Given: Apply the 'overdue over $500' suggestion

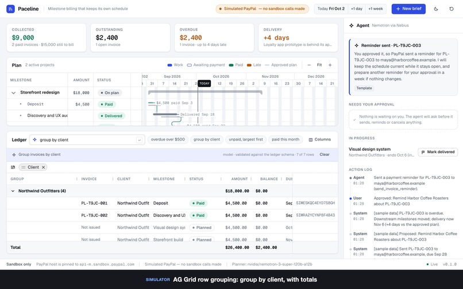Looking at the screenshot, I should click(x=168, y=139).
